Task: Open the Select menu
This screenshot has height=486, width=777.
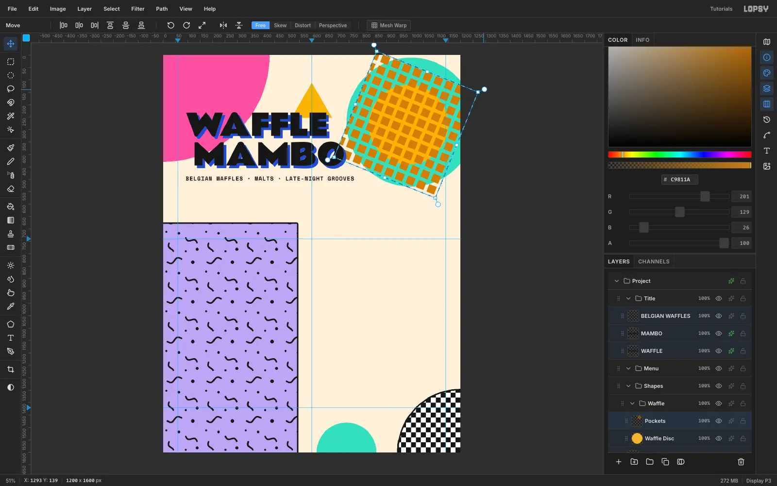Action: click(112, 9)
